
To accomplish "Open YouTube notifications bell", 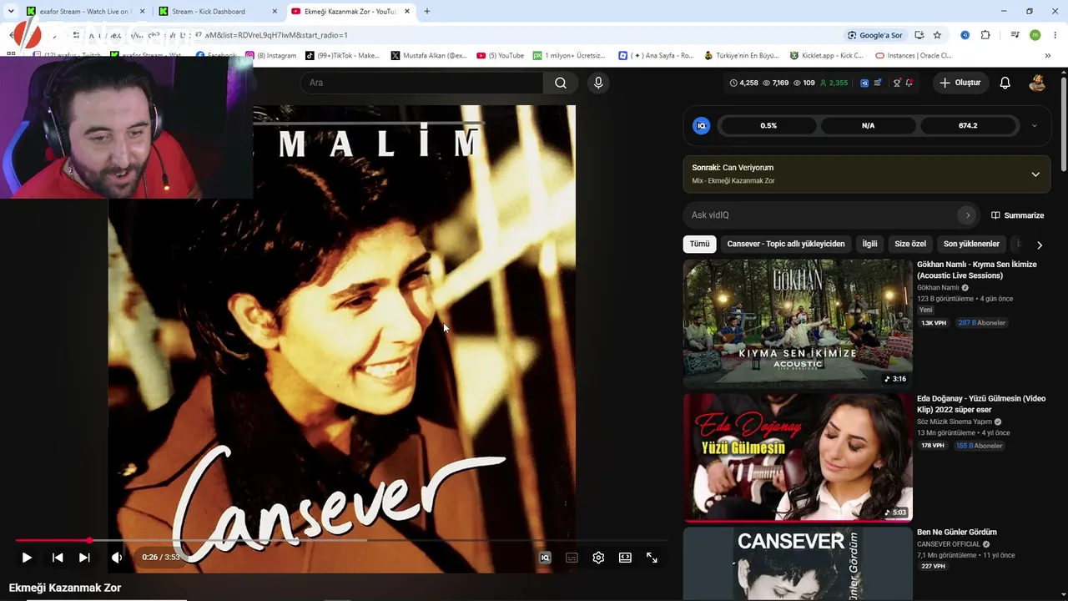I will point(1005,83).
